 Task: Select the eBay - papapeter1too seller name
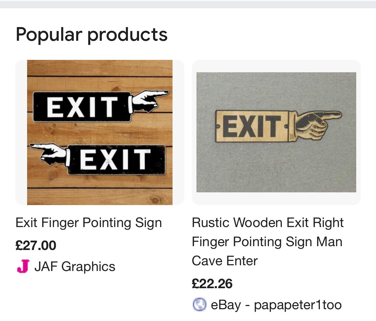(x=276, y=305)
